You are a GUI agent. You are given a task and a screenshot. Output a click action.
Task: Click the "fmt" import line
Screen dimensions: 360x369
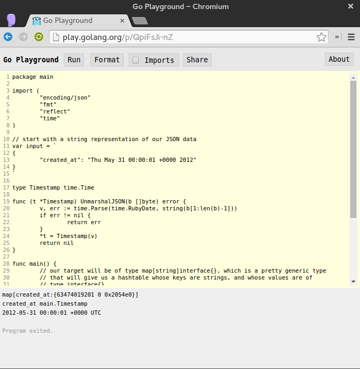pyautogui.click(x=48, y=104)
